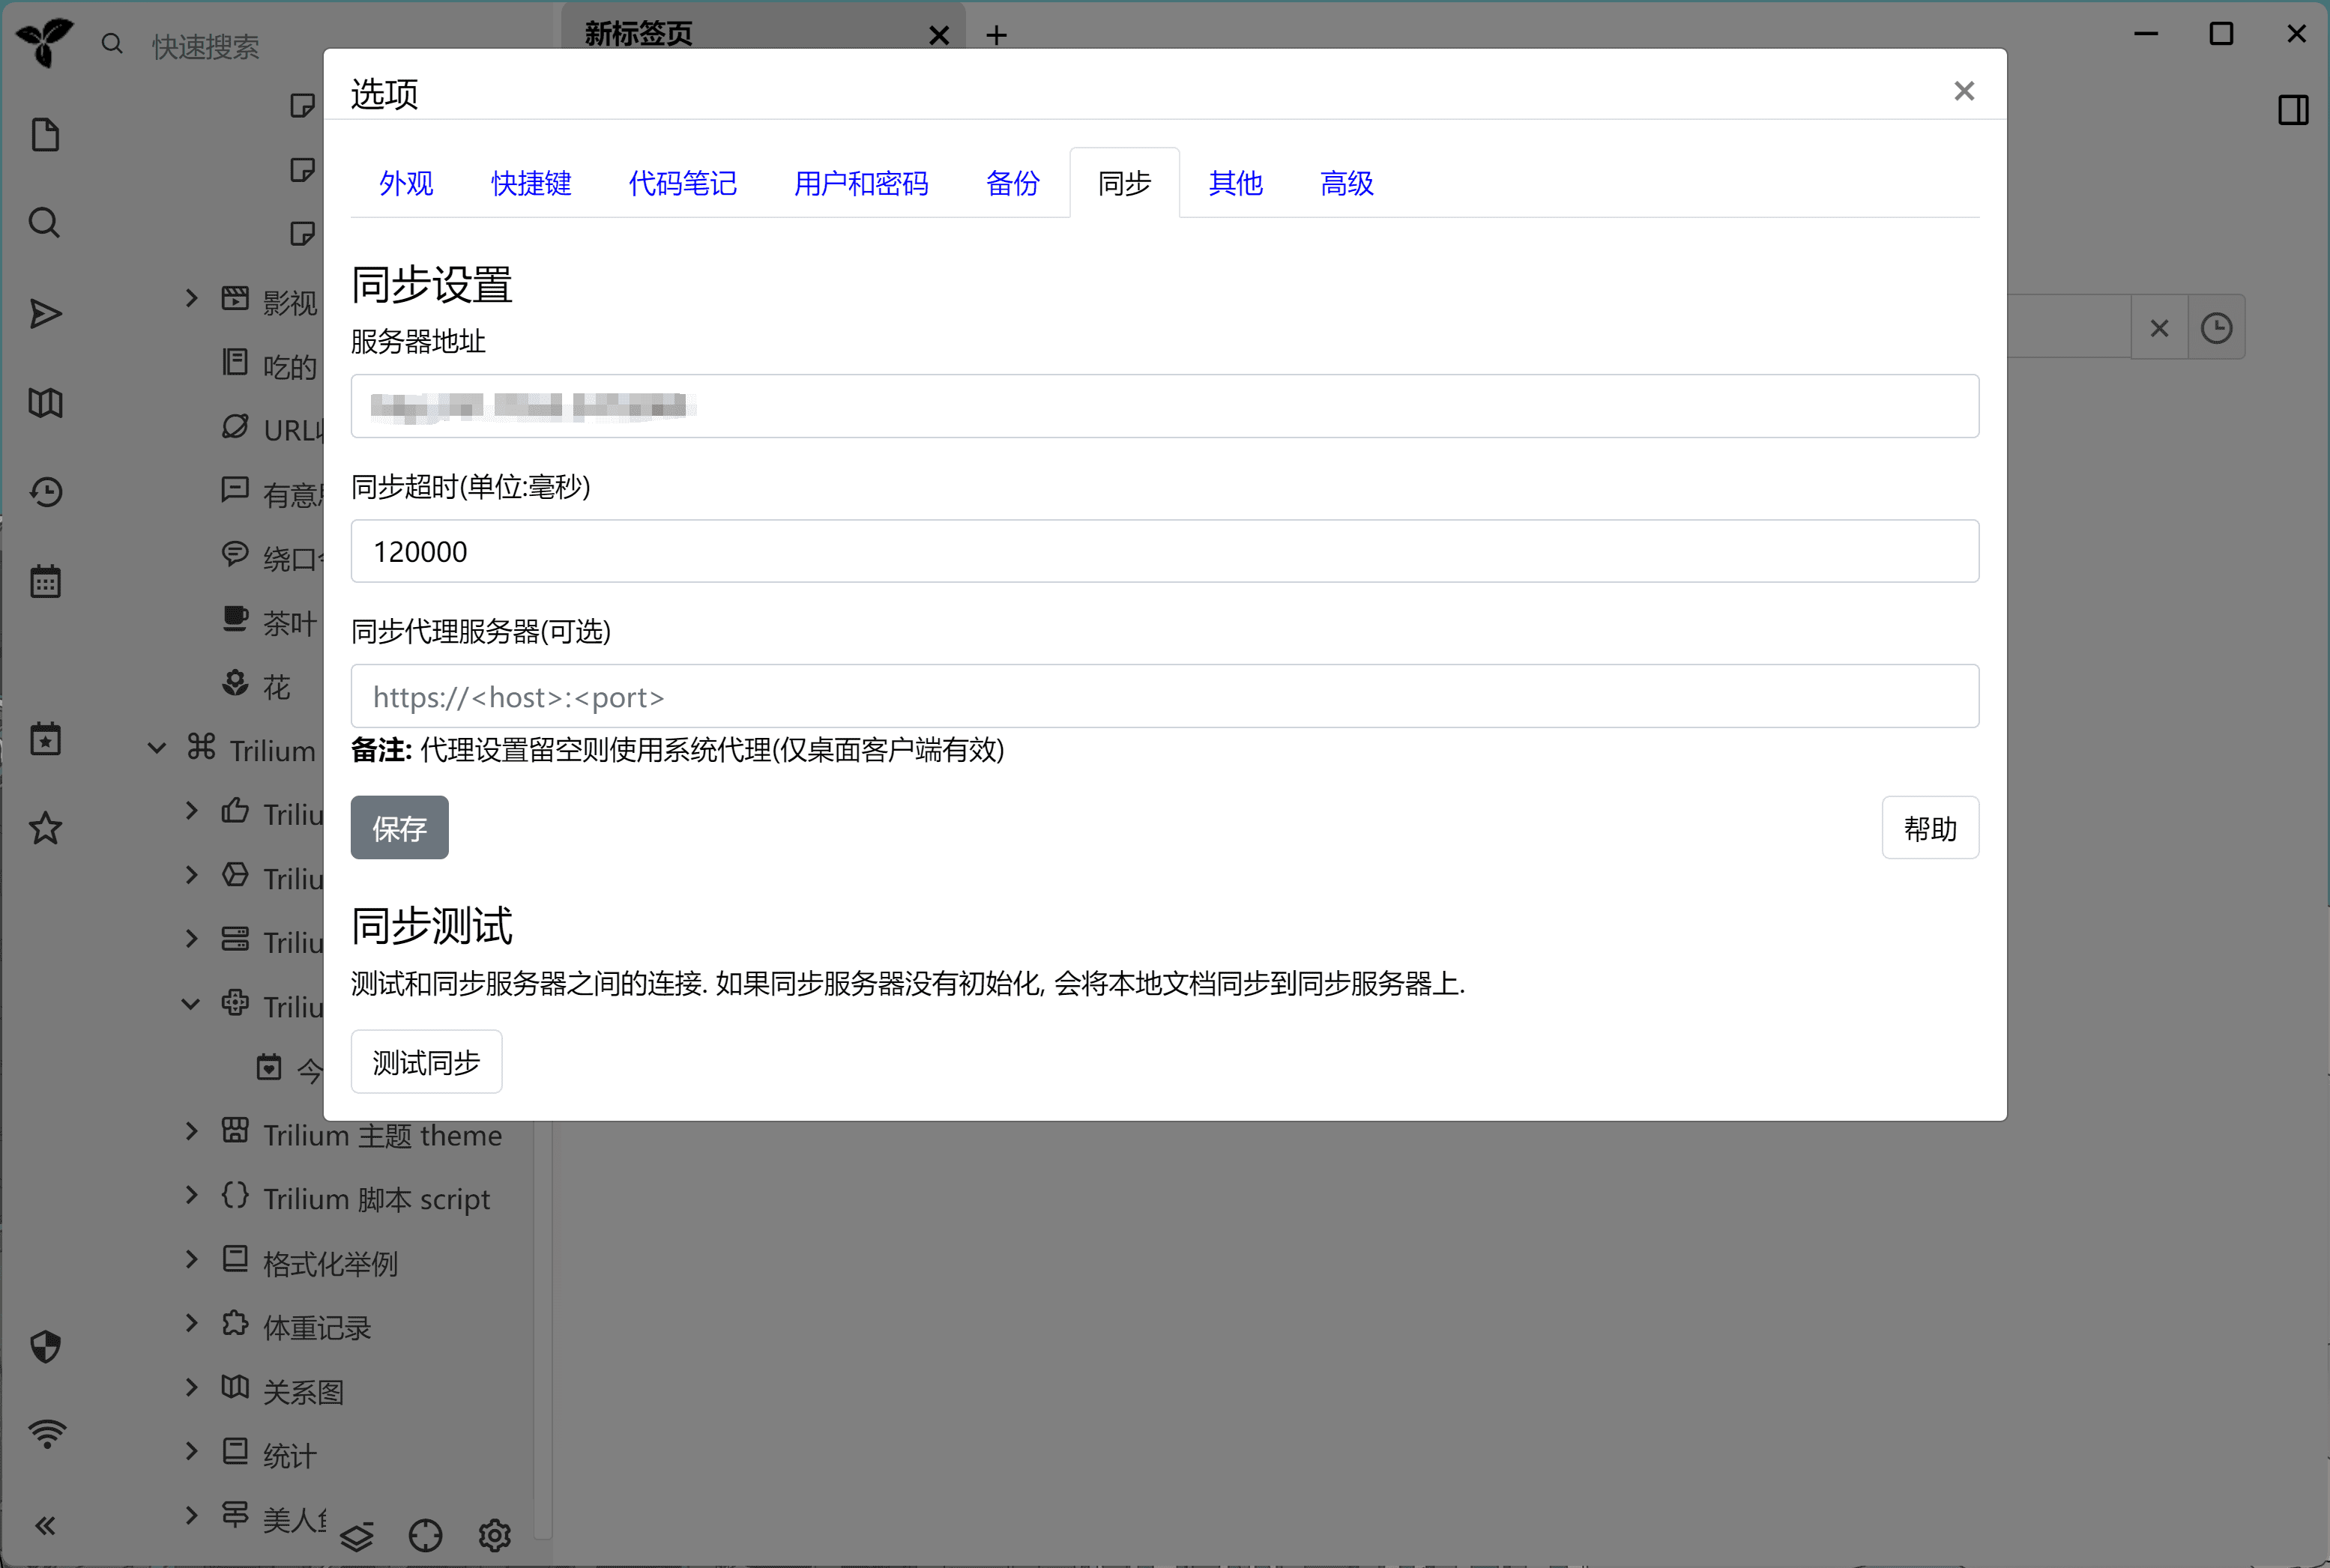The height and width of the screenshot is (1568, 2330).
Task: Expand the Trilium 脚本 script node
Action: pyautogui.click(x=191, y=1195)
